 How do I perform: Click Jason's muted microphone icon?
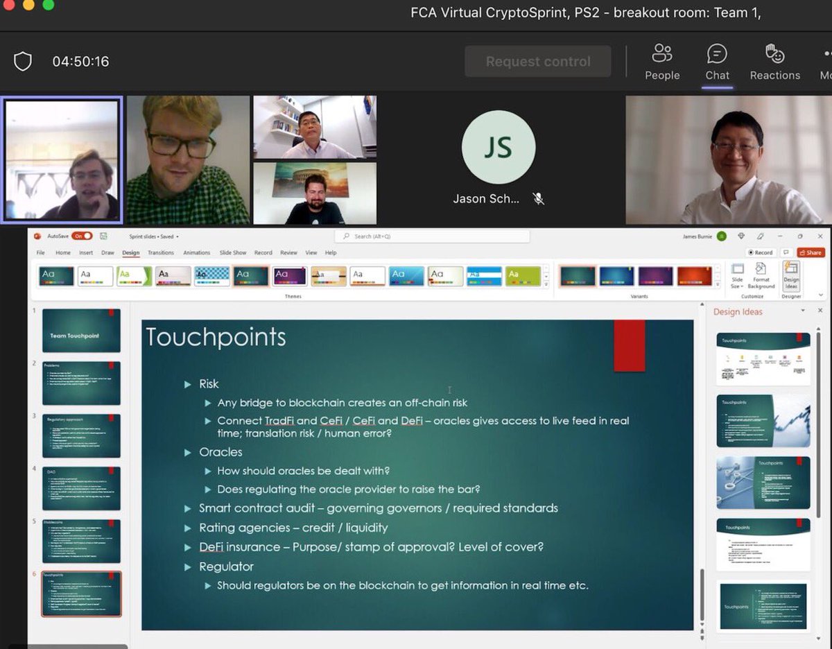click(538, 198)
